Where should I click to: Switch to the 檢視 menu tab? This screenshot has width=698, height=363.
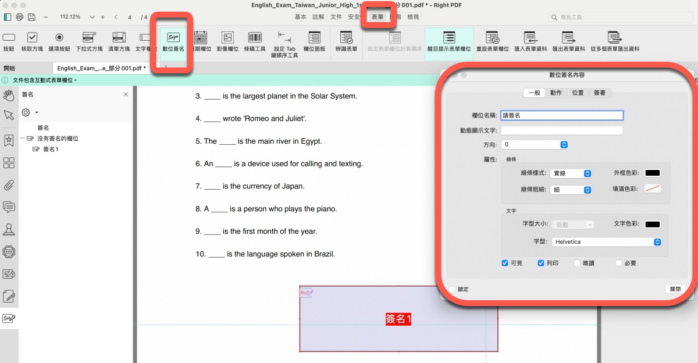click(x=413, y=17)
